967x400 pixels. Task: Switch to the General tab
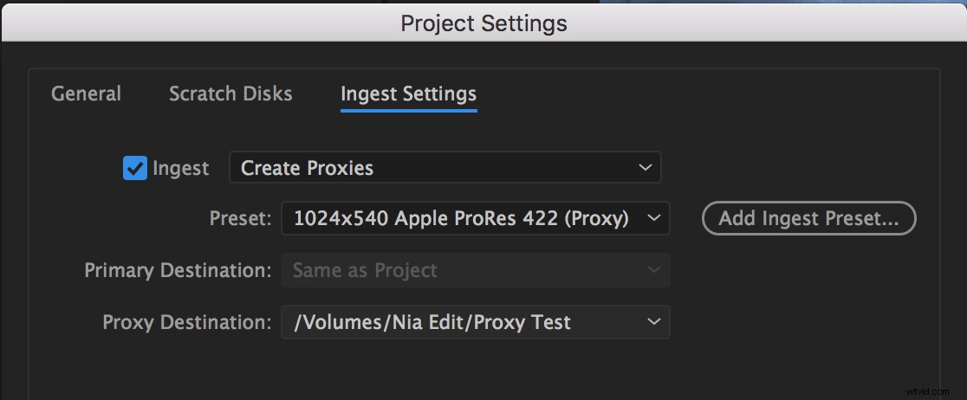coord(86,94)
